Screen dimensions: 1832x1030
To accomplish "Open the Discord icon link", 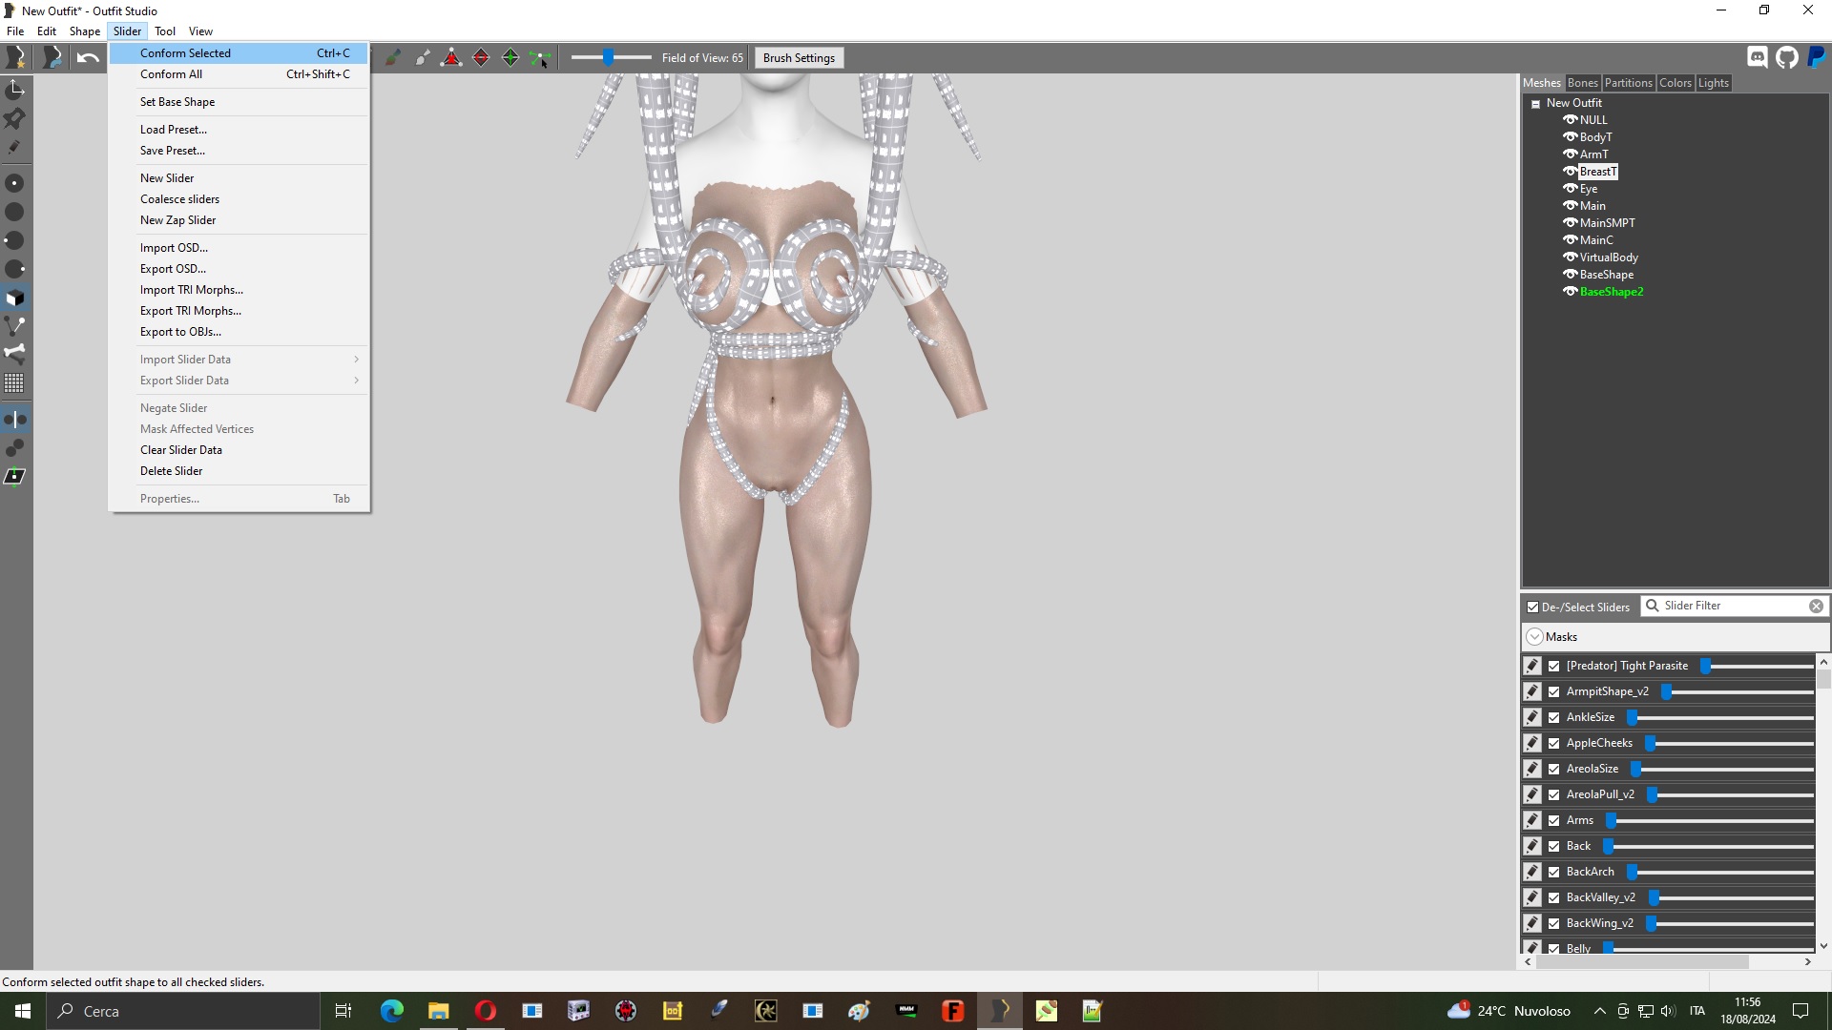I will point(1758,57).
